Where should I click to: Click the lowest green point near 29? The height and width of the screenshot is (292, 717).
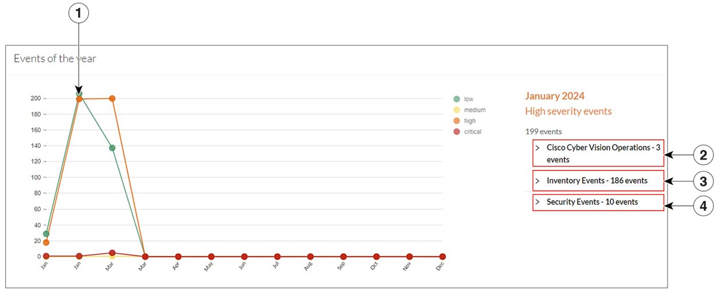(46, 233)
